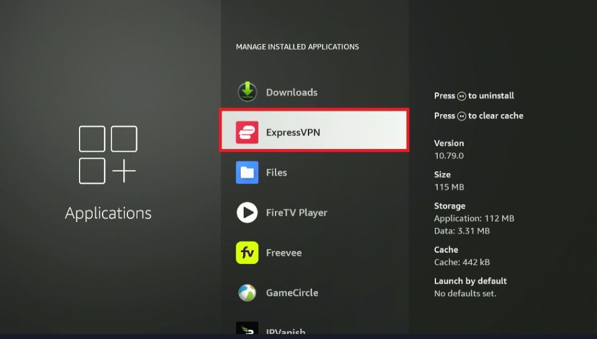Click the Applications grid icon

(108, 155)
